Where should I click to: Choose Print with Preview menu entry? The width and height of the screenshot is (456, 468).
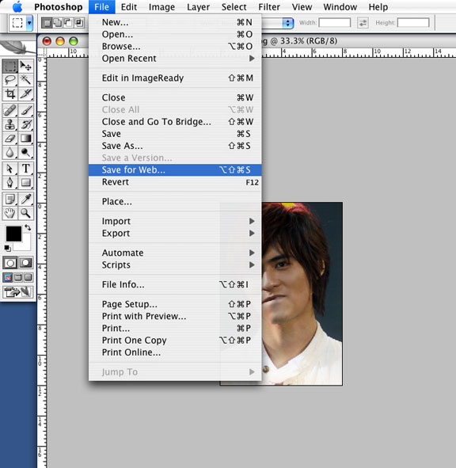tap(175, 316)
